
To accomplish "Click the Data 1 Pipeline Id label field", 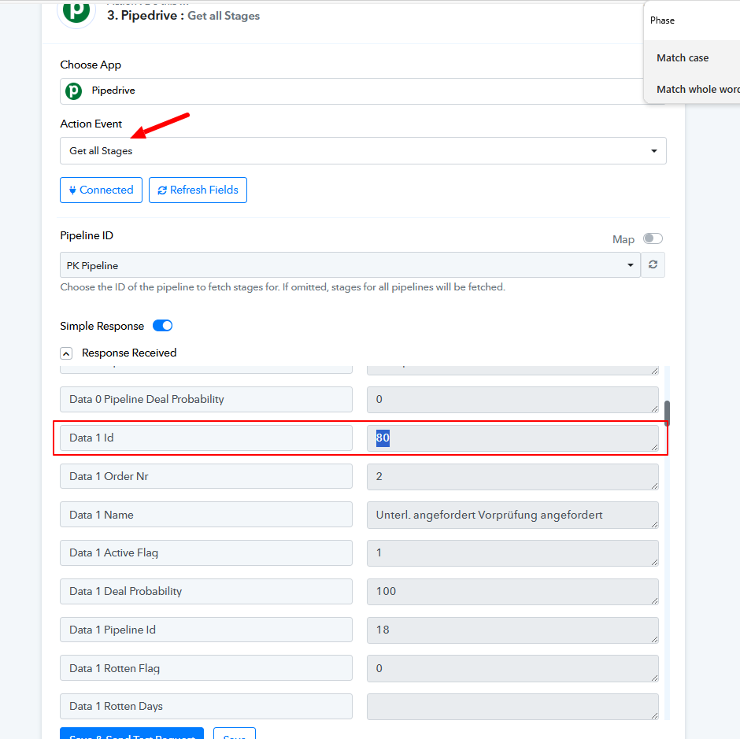I will pos(205,630).
